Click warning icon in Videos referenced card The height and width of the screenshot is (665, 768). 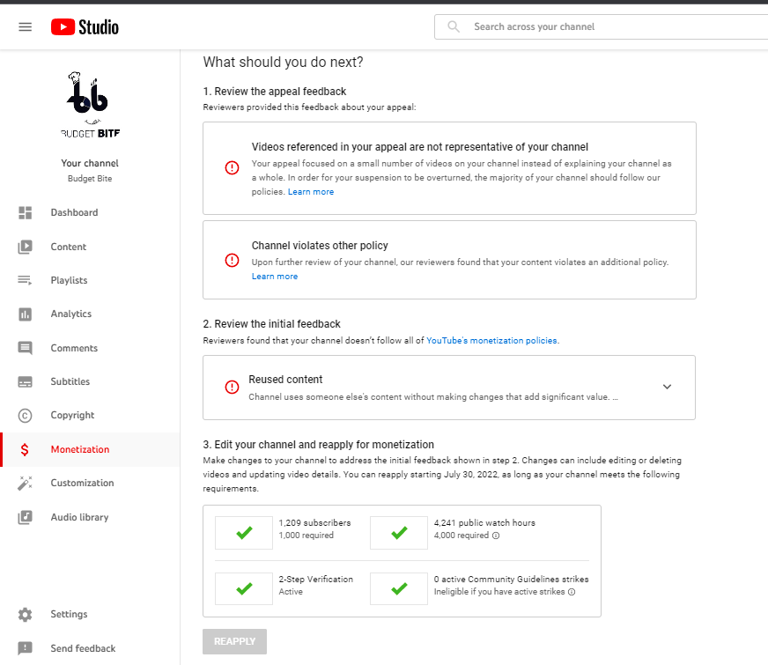232,168
